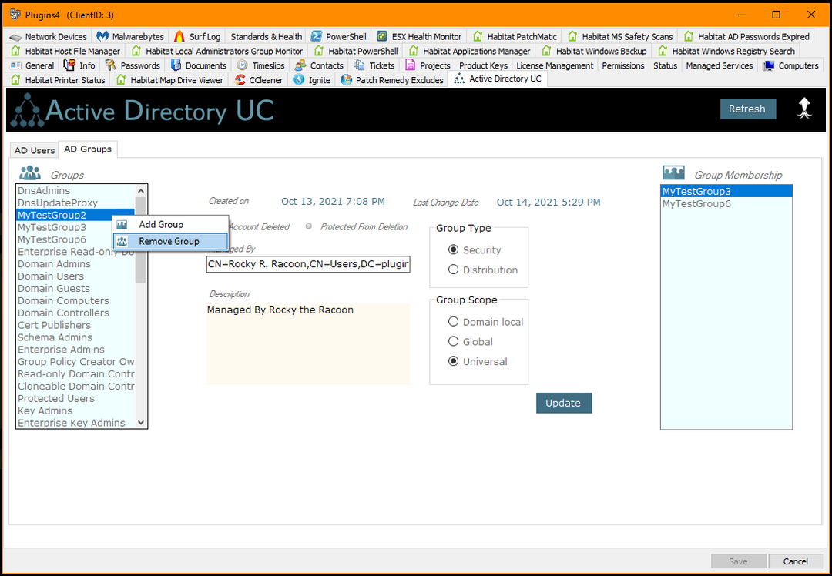832x576 pixels.
Task: Open the Malwarebytes plugin
Action: tap(129, 35)
